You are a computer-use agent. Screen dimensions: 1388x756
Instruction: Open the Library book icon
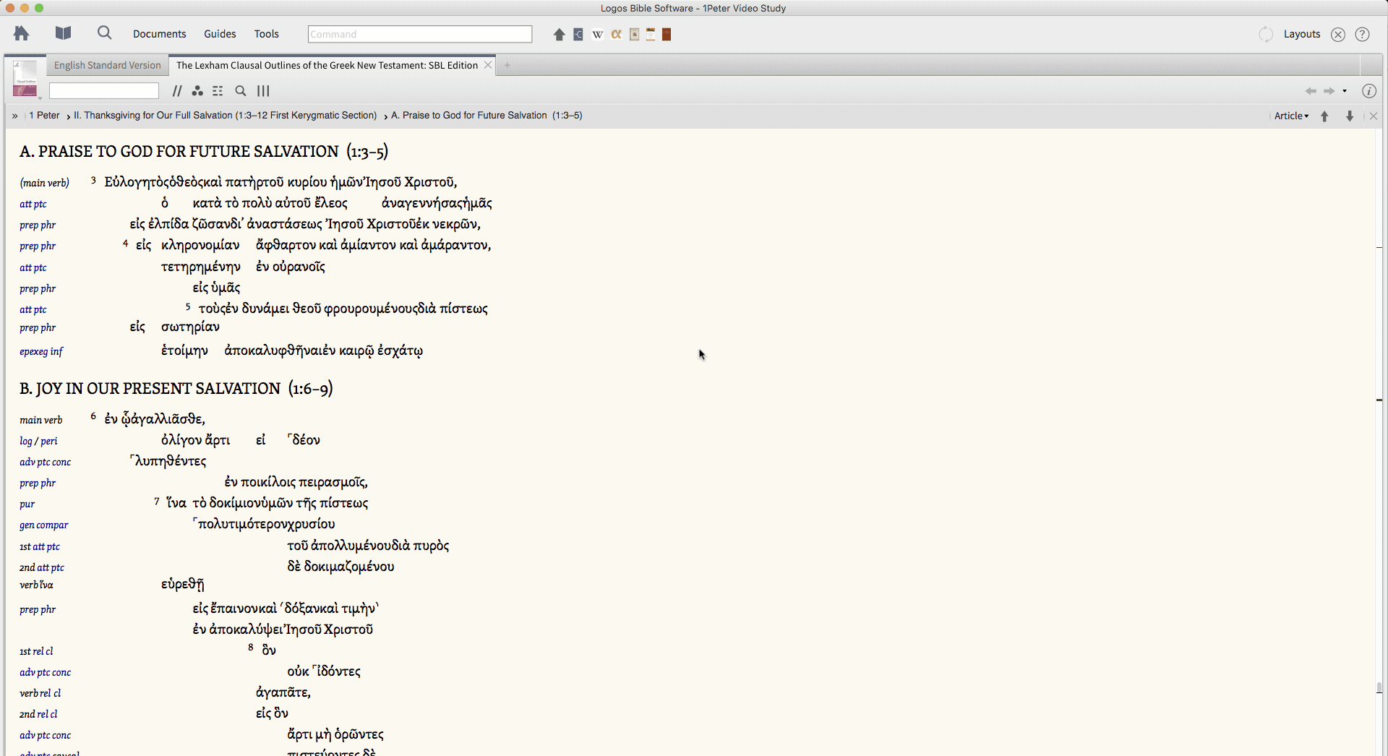pos(64,33)
